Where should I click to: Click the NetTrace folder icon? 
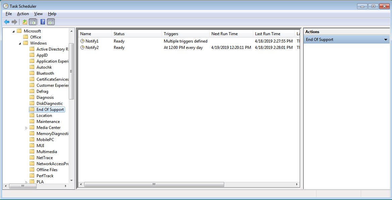coord(32,157)
